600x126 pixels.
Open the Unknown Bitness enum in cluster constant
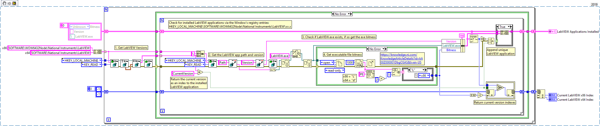pos(88,27)
